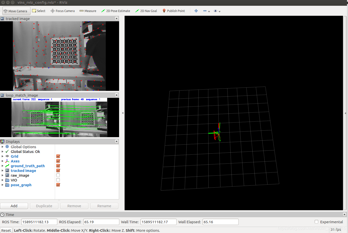
Task: Close the Time panel
Action: [x=344, y=214]
